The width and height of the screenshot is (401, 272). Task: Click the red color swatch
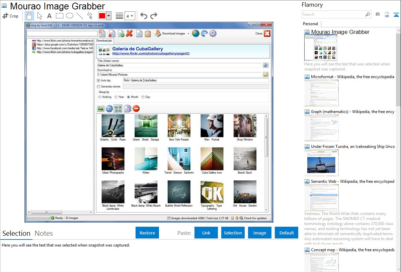pyautogui.click(x=102, y=16)
